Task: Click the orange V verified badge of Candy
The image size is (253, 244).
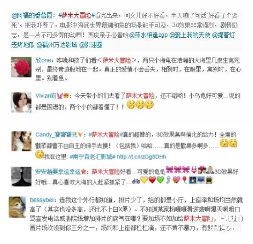Action: point(80,134)
